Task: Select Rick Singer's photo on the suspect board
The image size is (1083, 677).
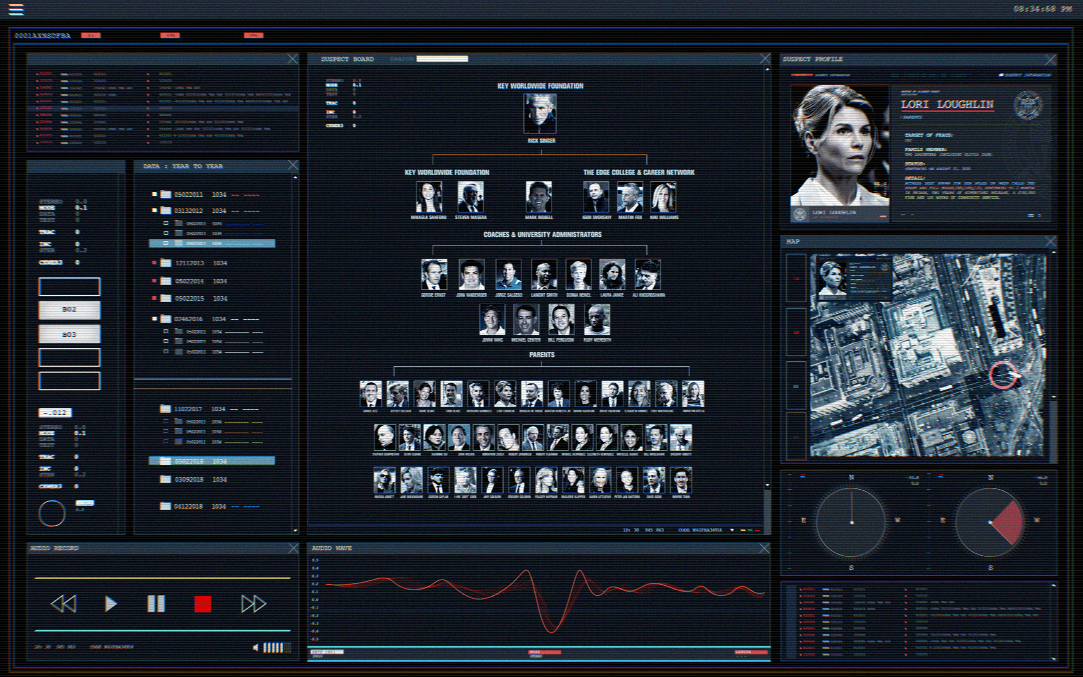Action: [x=540, y=113]
